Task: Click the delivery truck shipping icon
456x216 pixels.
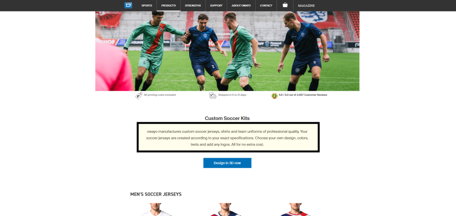Action: point(212,96)
